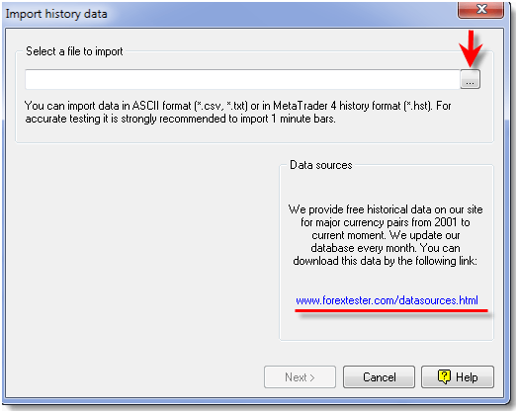Click the 'Data sources' group label

pyautogui.click(x=321, y=165)
